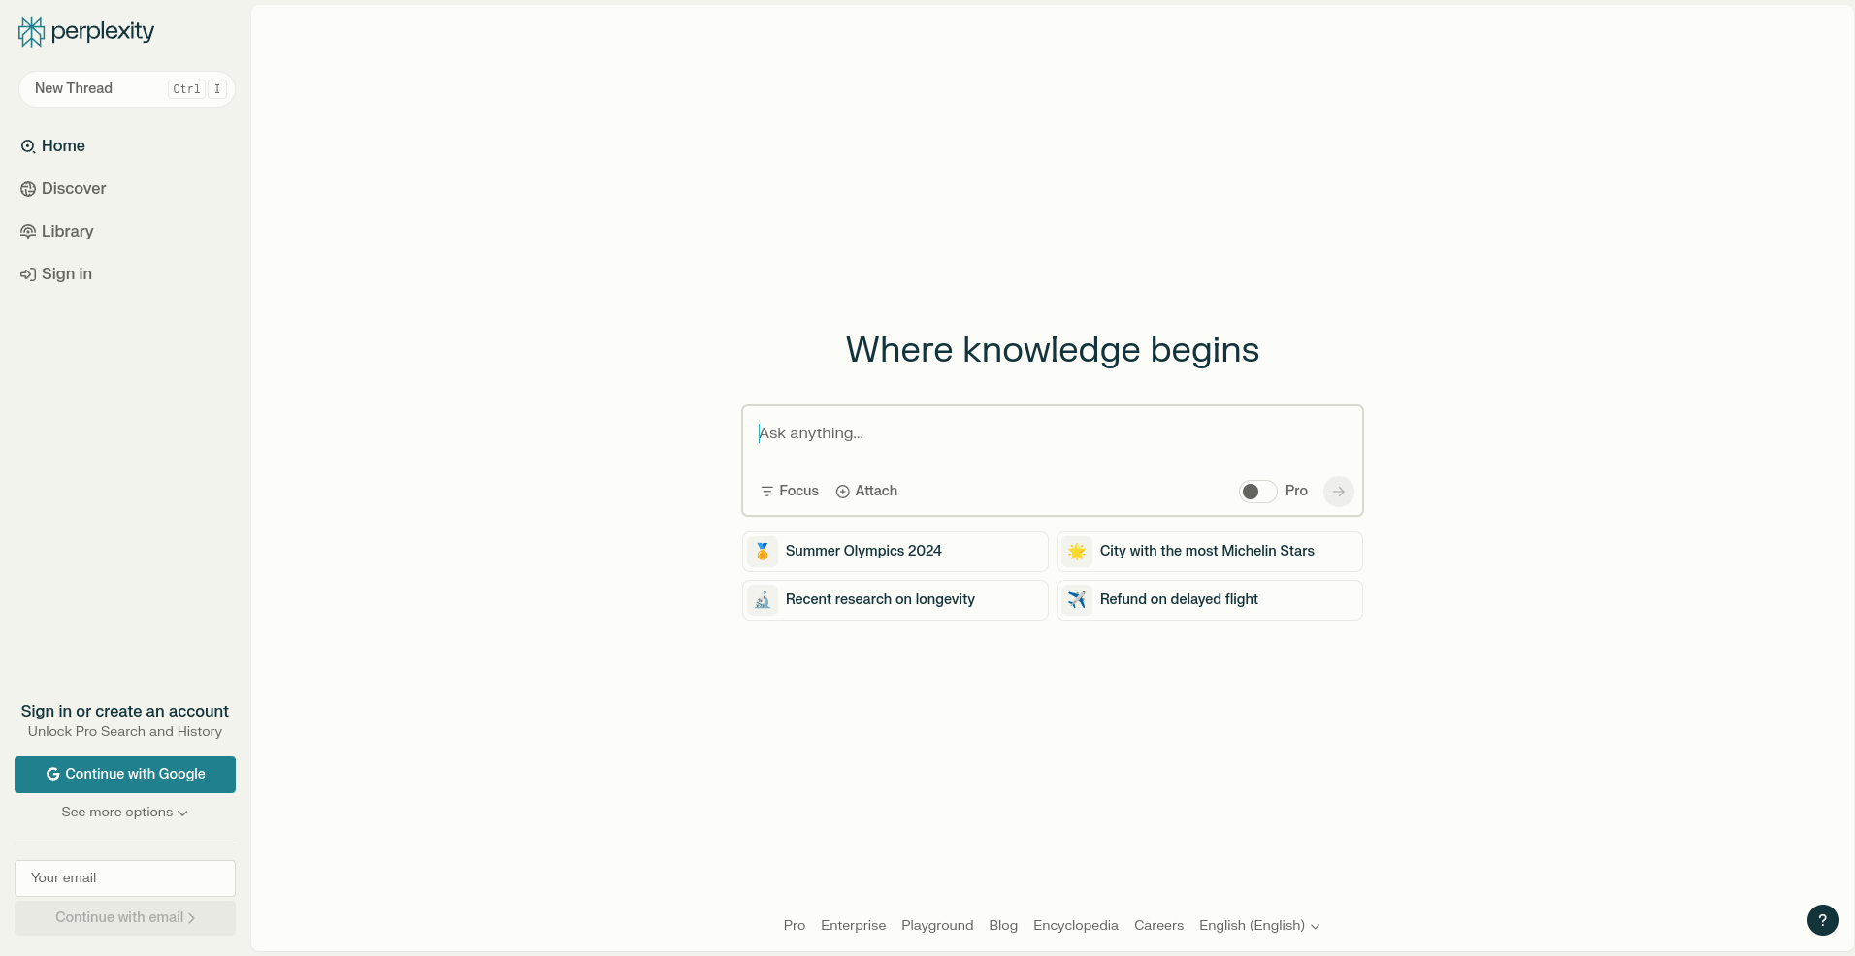This screenshot has width=1855, height=956.
Task: Click the microscope icon for longevity research
Action: pos(763,600)
